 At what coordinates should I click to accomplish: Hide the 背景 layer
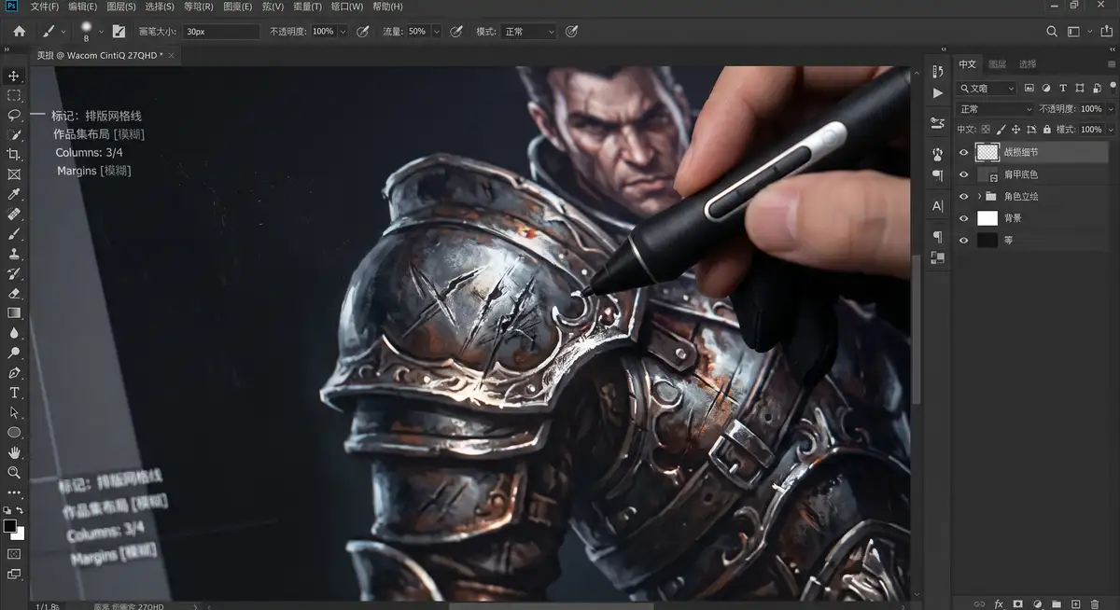coord(964,218)
